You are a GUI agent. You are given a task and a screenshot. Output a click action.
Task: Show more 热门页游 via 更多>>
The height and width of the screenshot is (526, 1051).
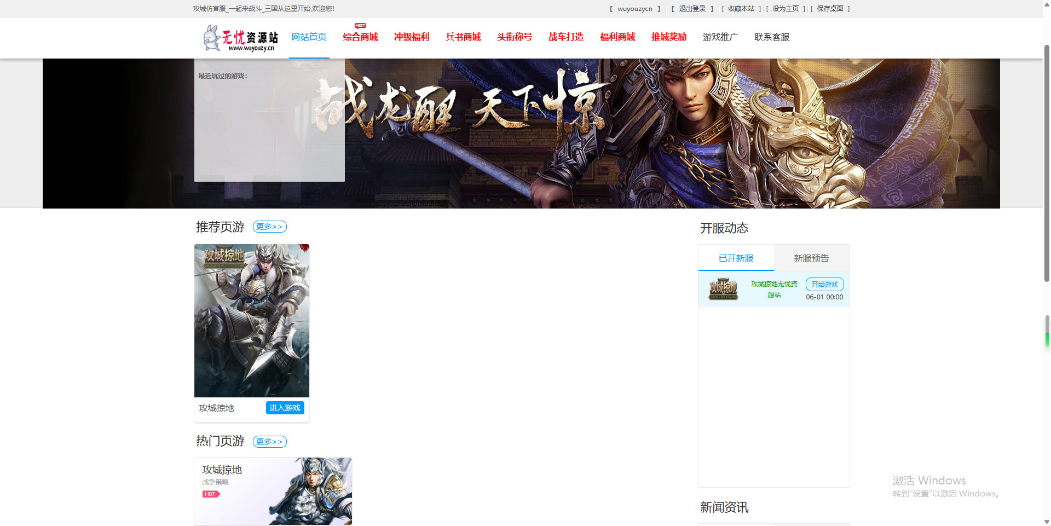click(269, 442)
